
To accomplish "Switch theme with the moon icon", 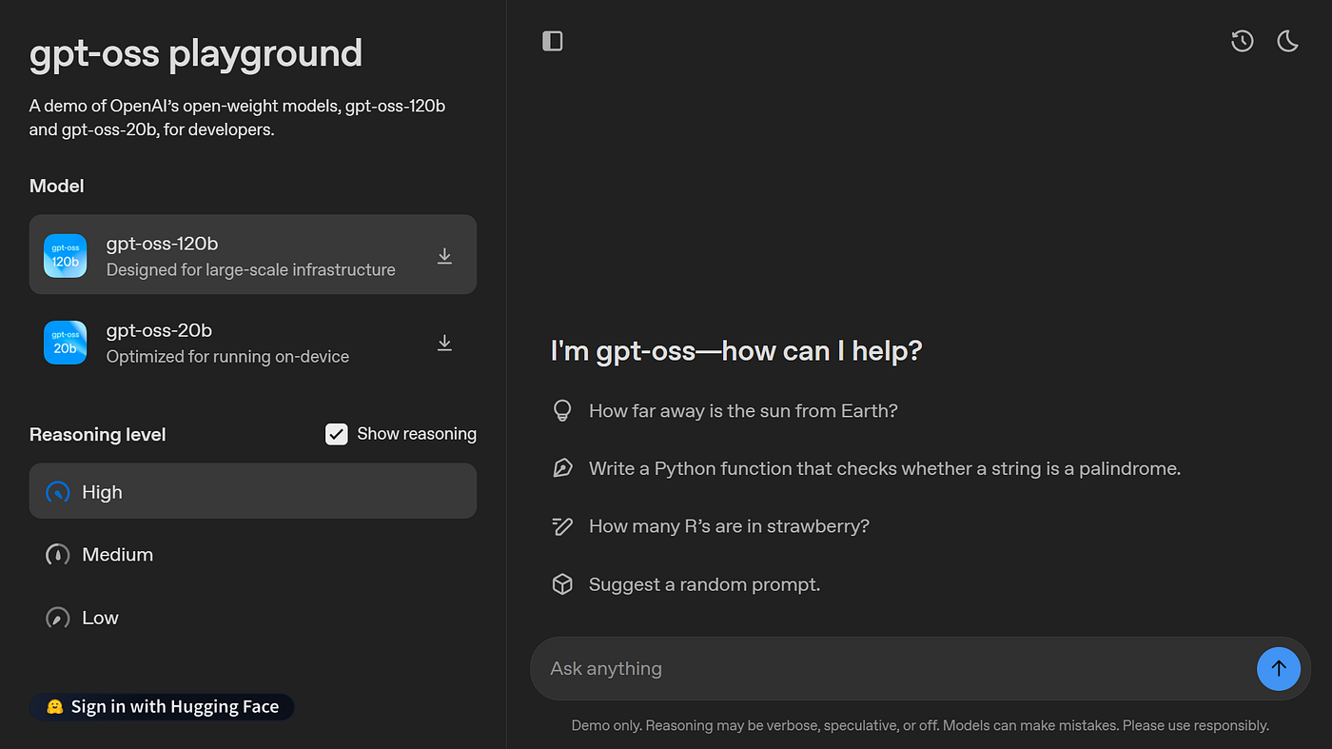I will pyautogui.click(x=1287, y=41).
